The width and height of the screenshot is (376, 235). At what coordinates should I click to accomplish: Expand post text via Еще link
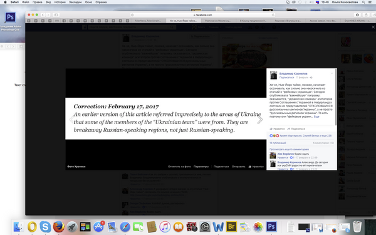(316, 117)
